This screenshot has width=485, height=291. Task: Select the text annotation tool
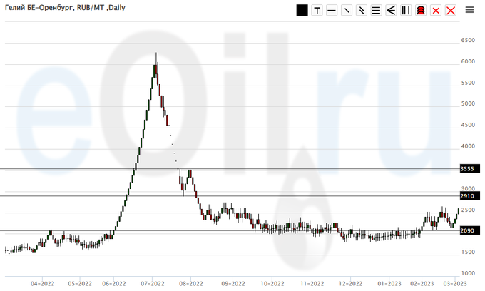pos(317,10)
